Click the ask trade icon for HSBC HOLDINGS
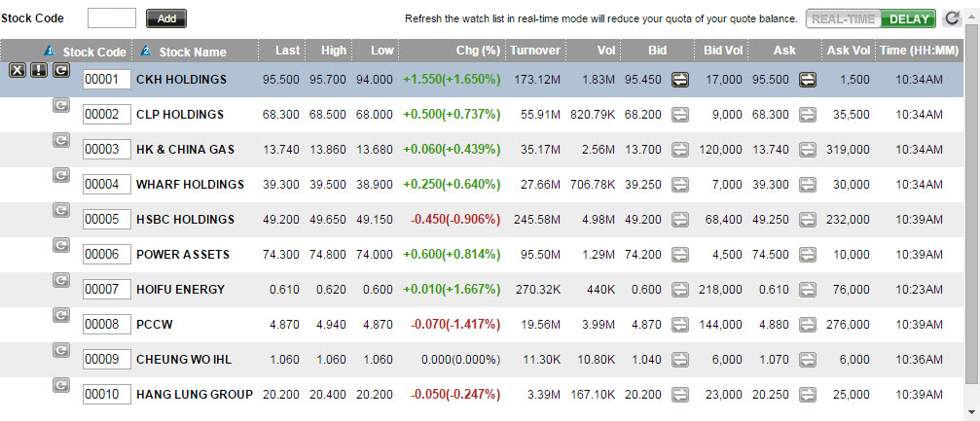This screenshot has width=980, height=421. [808, 219]
